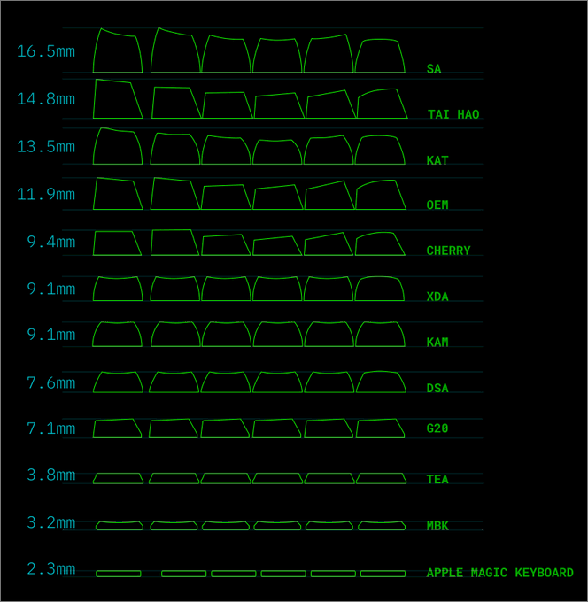Select the rightmost keycap outline in TEA row
Image resolution: width=588 pixels, height=602 pixels.
click(381, 478)
